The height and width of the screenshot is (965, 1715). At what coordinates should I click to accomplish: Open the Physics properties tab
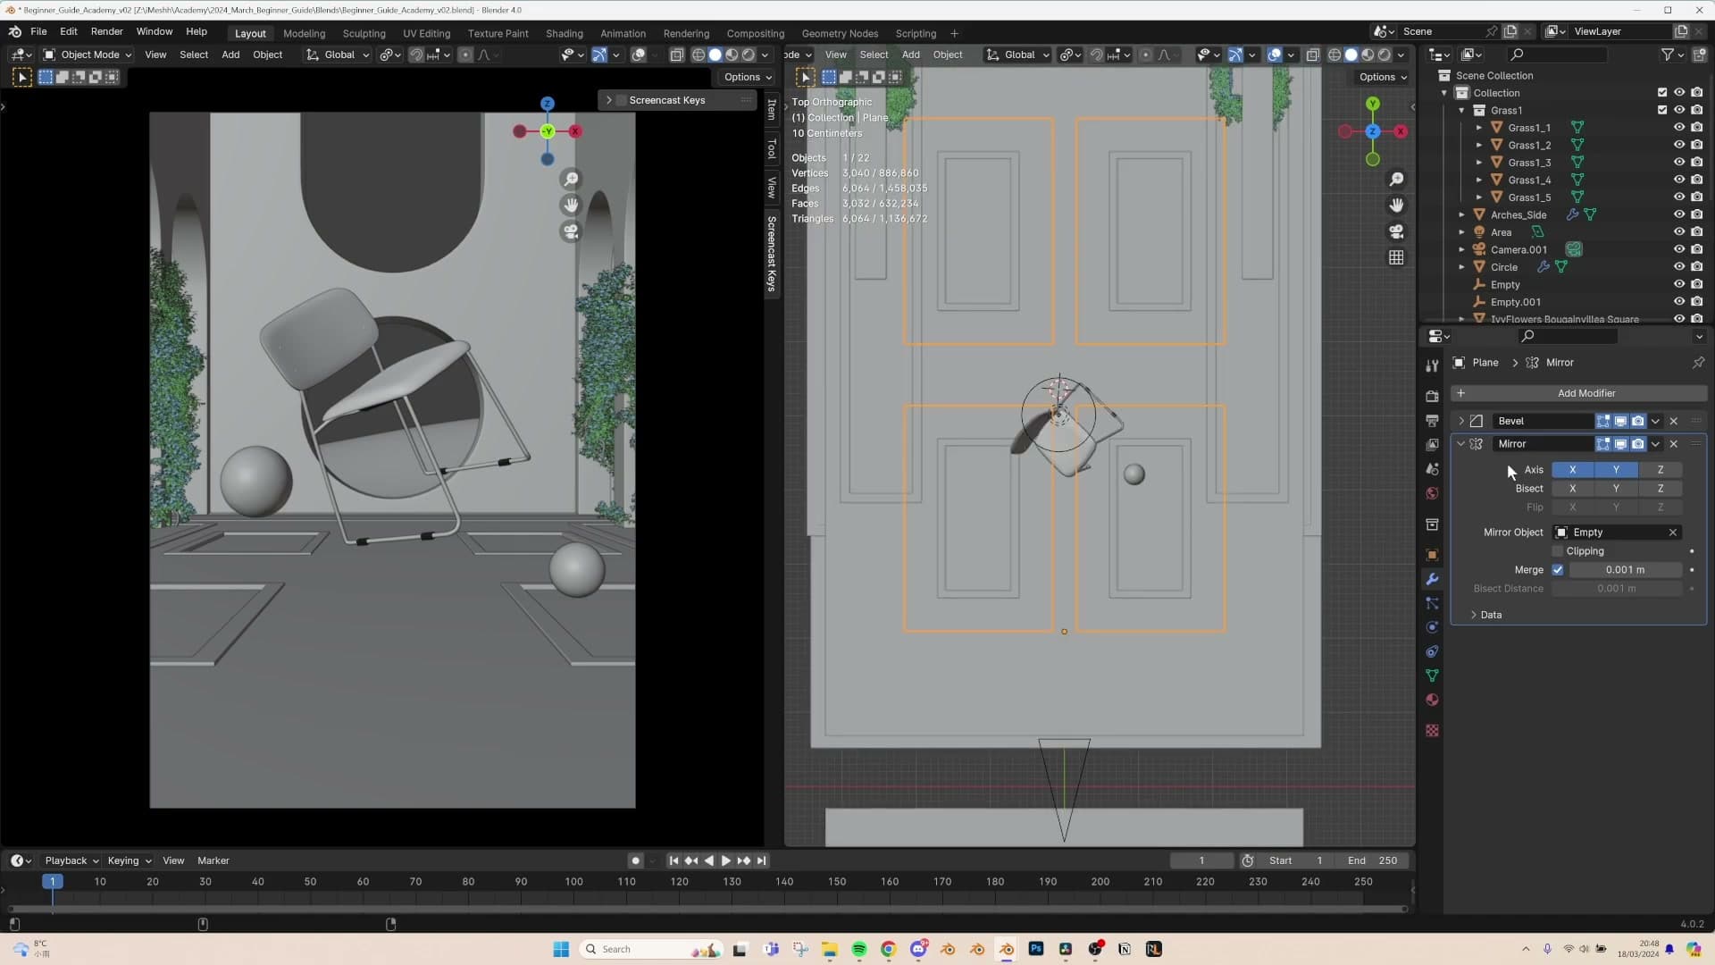pos(1432,627)
